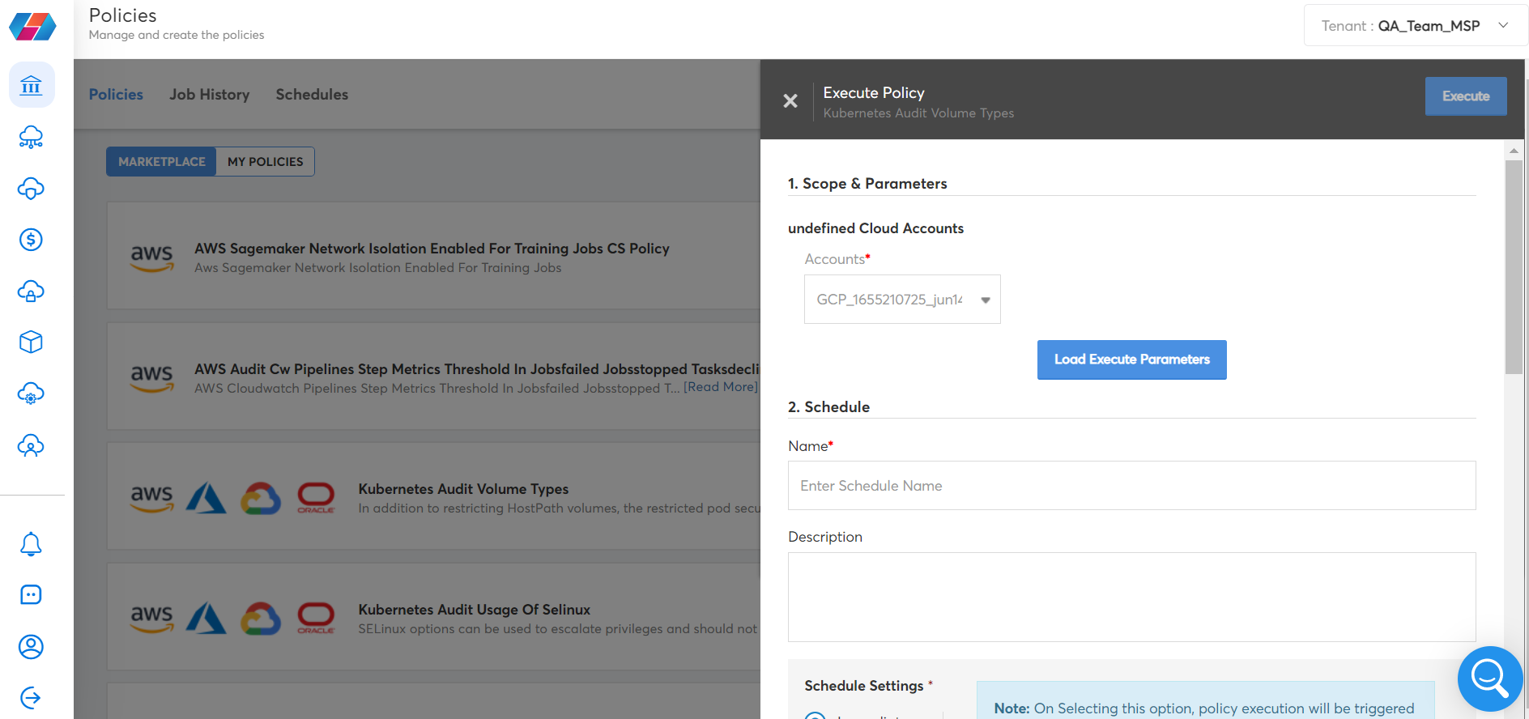Click Google Cloud logo on Audit Volume Types card
Viewport: 1529px width, 719px height.
pos(261,498)
